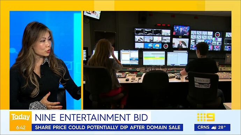This screenshot has width=241, height=135.
Task: Click the share price dip ticker text
Action: (108, 127)
